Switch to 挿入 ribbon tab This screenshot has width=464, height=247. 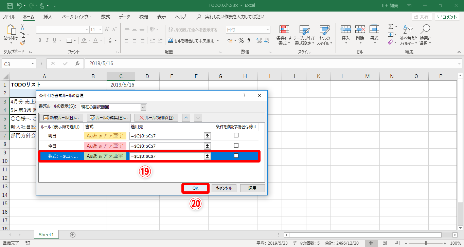[x=48, y=17]
